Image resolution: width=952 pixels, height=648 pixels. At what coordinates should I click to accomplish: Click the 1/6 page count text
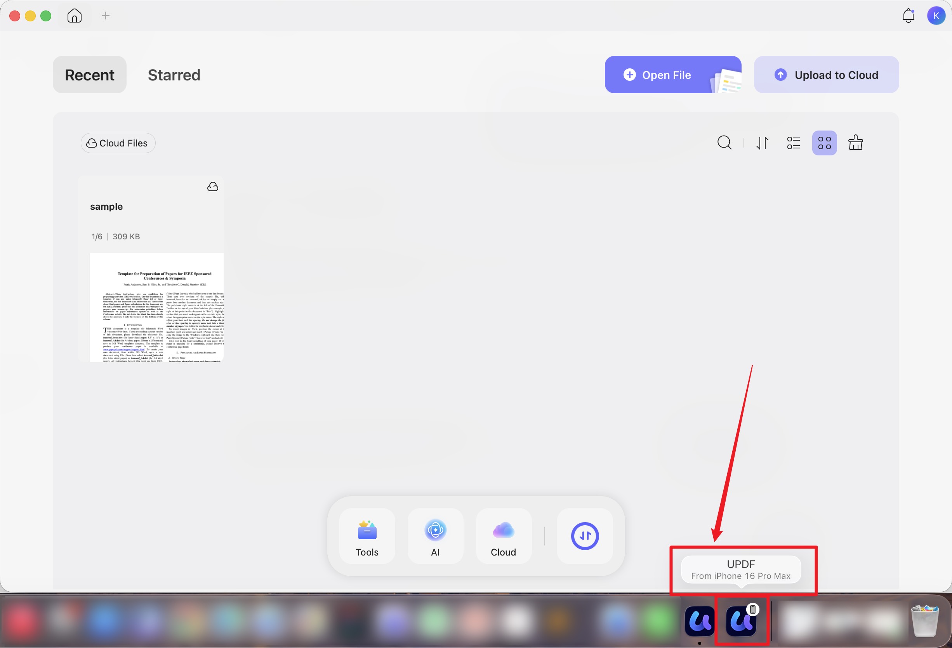click(x=97, y=237)
